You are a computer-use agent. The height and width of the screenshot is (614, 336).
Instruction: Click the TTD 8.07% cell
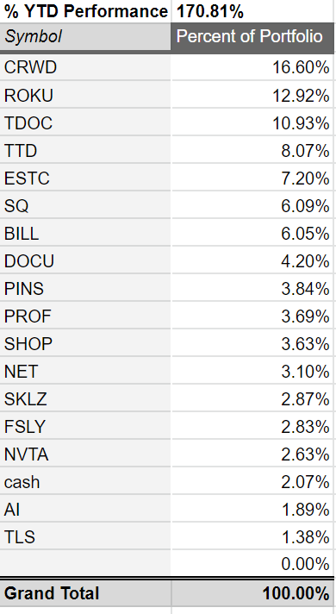pyautogui.click(x=252, y=151)
